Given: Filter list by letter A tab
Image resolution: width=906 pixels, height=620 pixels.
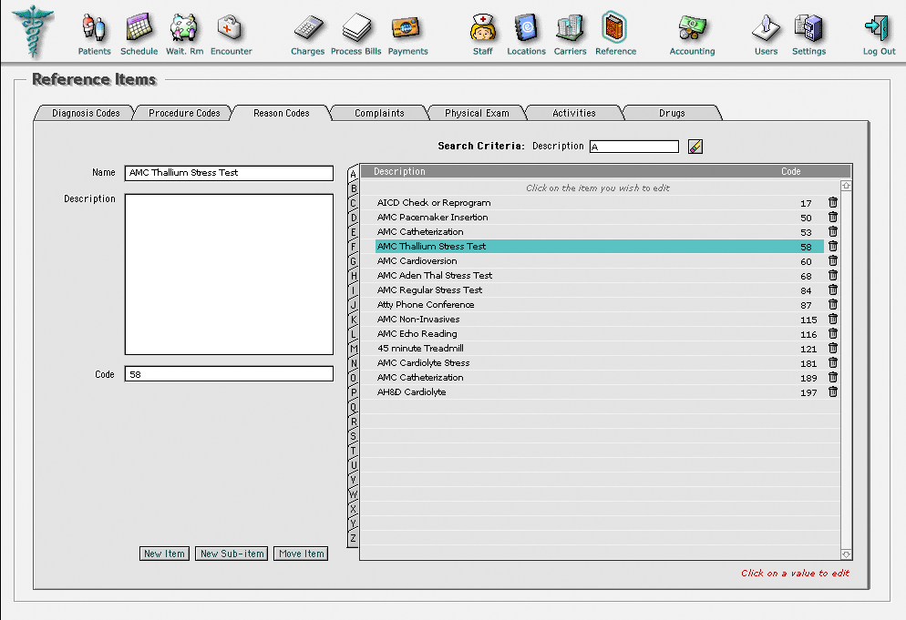Looking at the screenshot, I should pos(353,174).
